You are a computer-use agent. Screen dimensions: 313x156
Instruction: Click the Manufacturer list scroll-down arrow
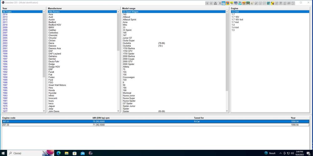click(118, 111)
